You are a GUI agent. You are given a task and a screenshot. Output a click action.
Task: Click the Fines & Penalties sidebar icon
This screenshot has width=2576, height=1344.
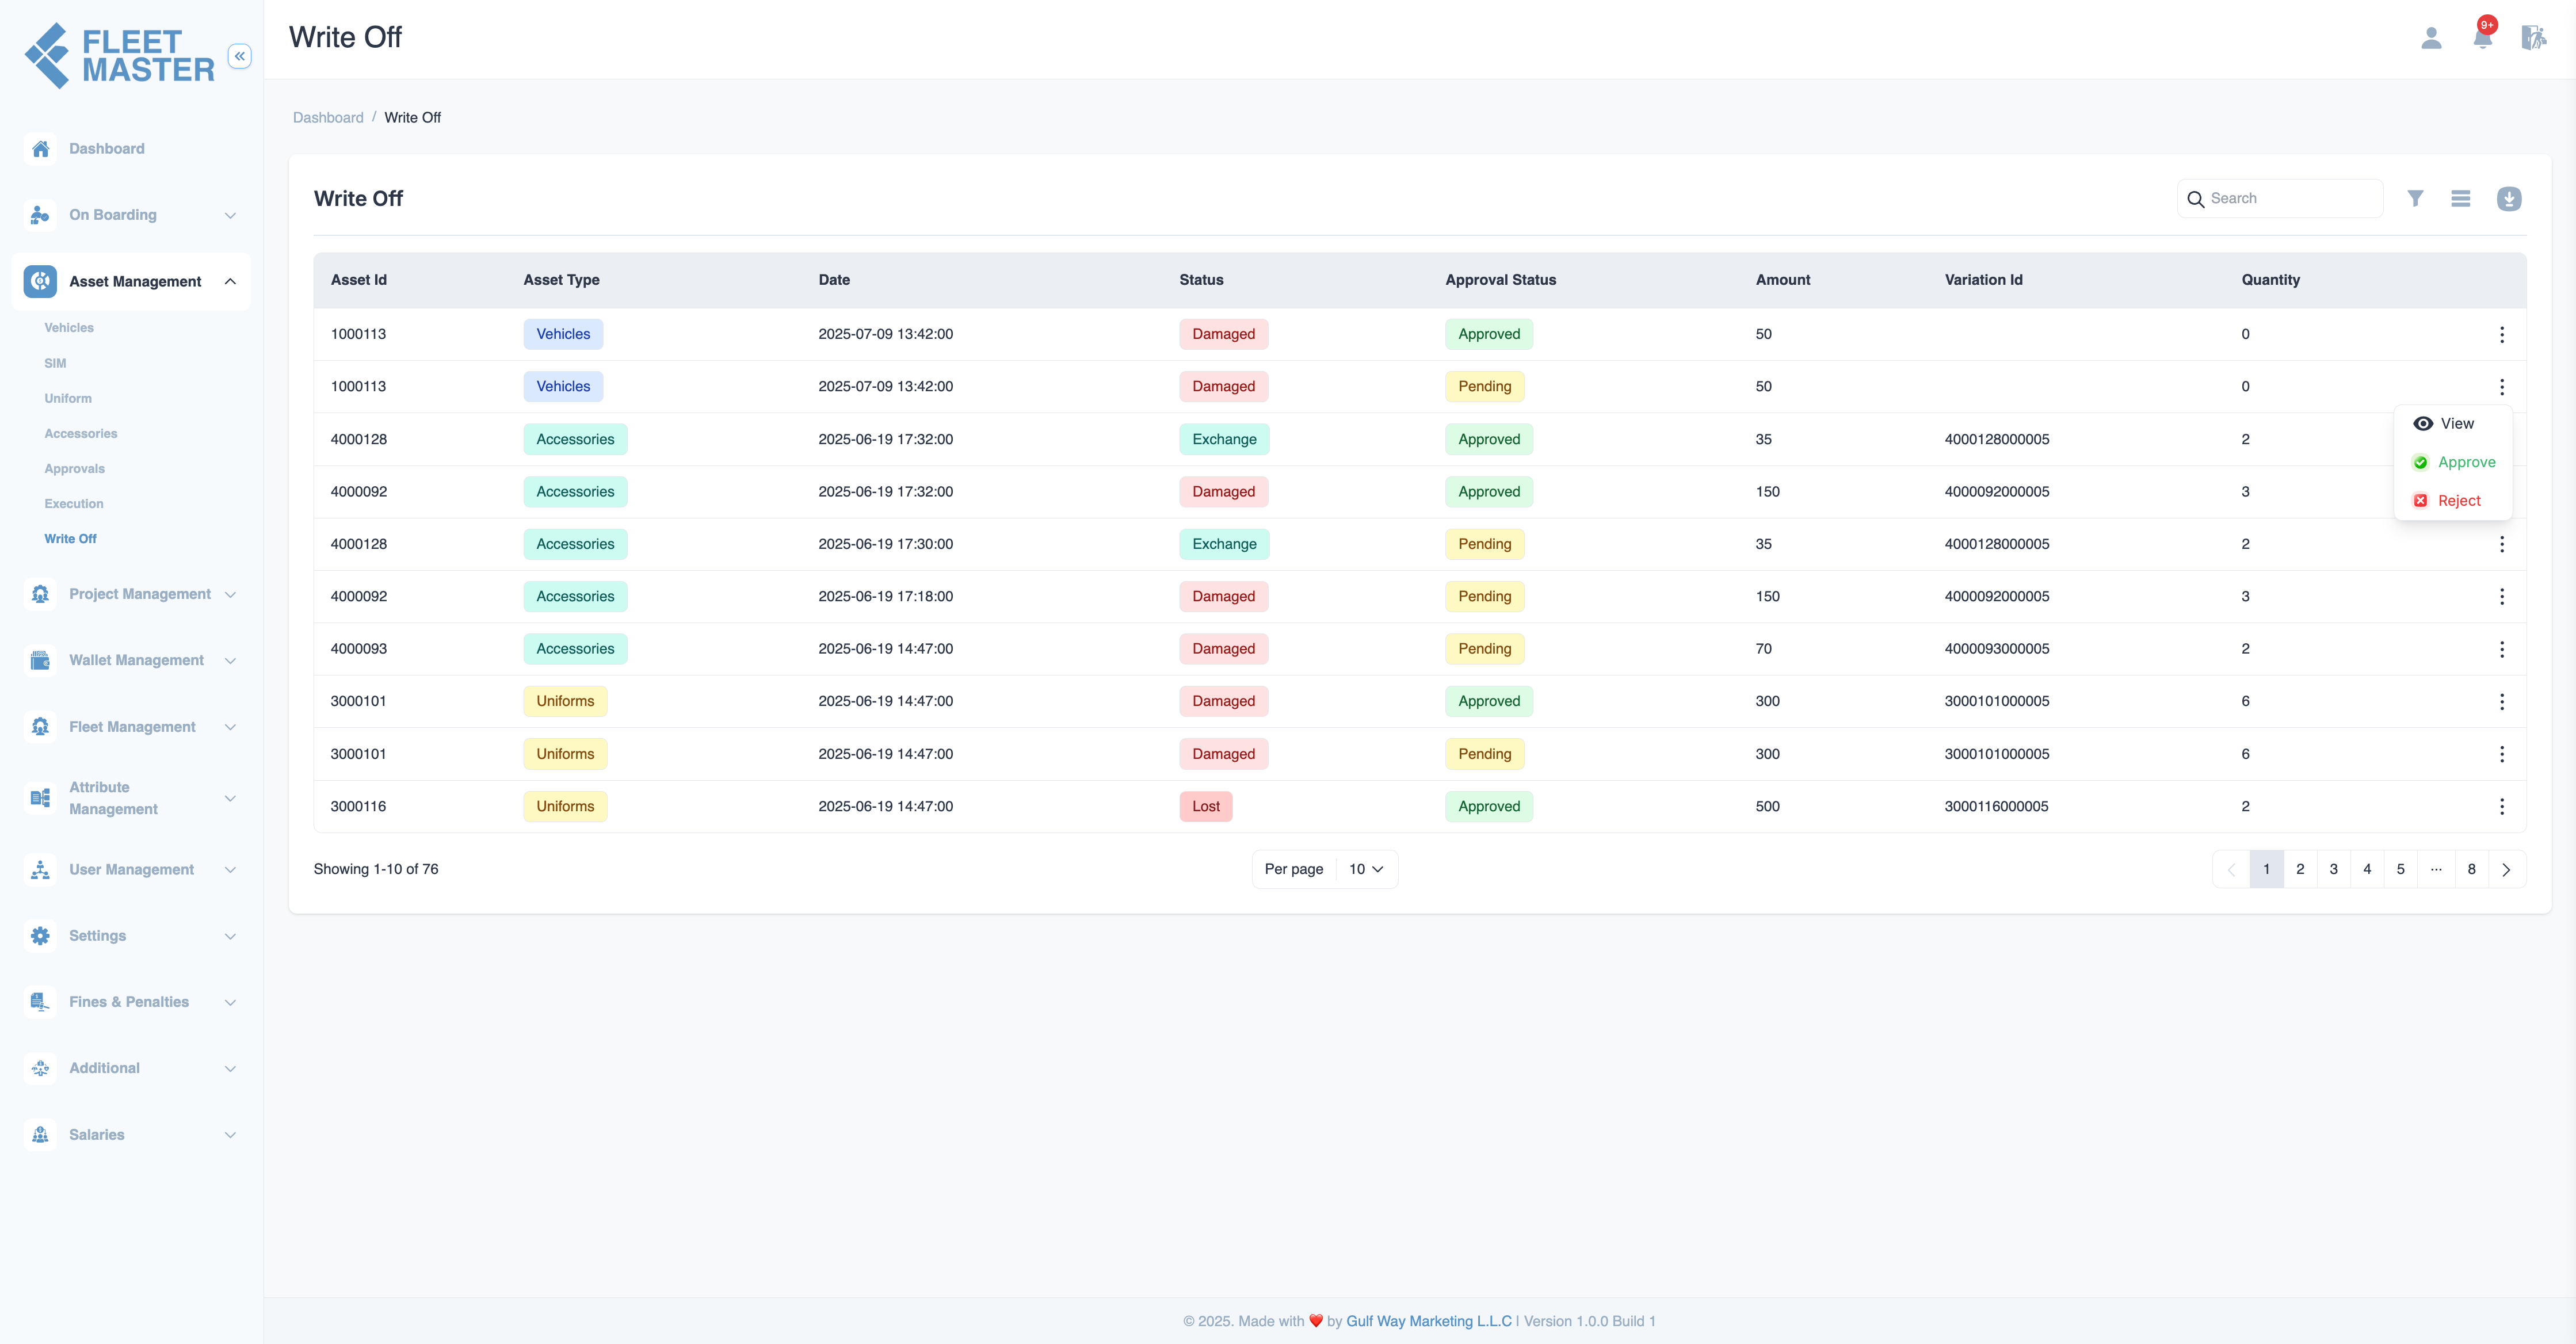40,1002
